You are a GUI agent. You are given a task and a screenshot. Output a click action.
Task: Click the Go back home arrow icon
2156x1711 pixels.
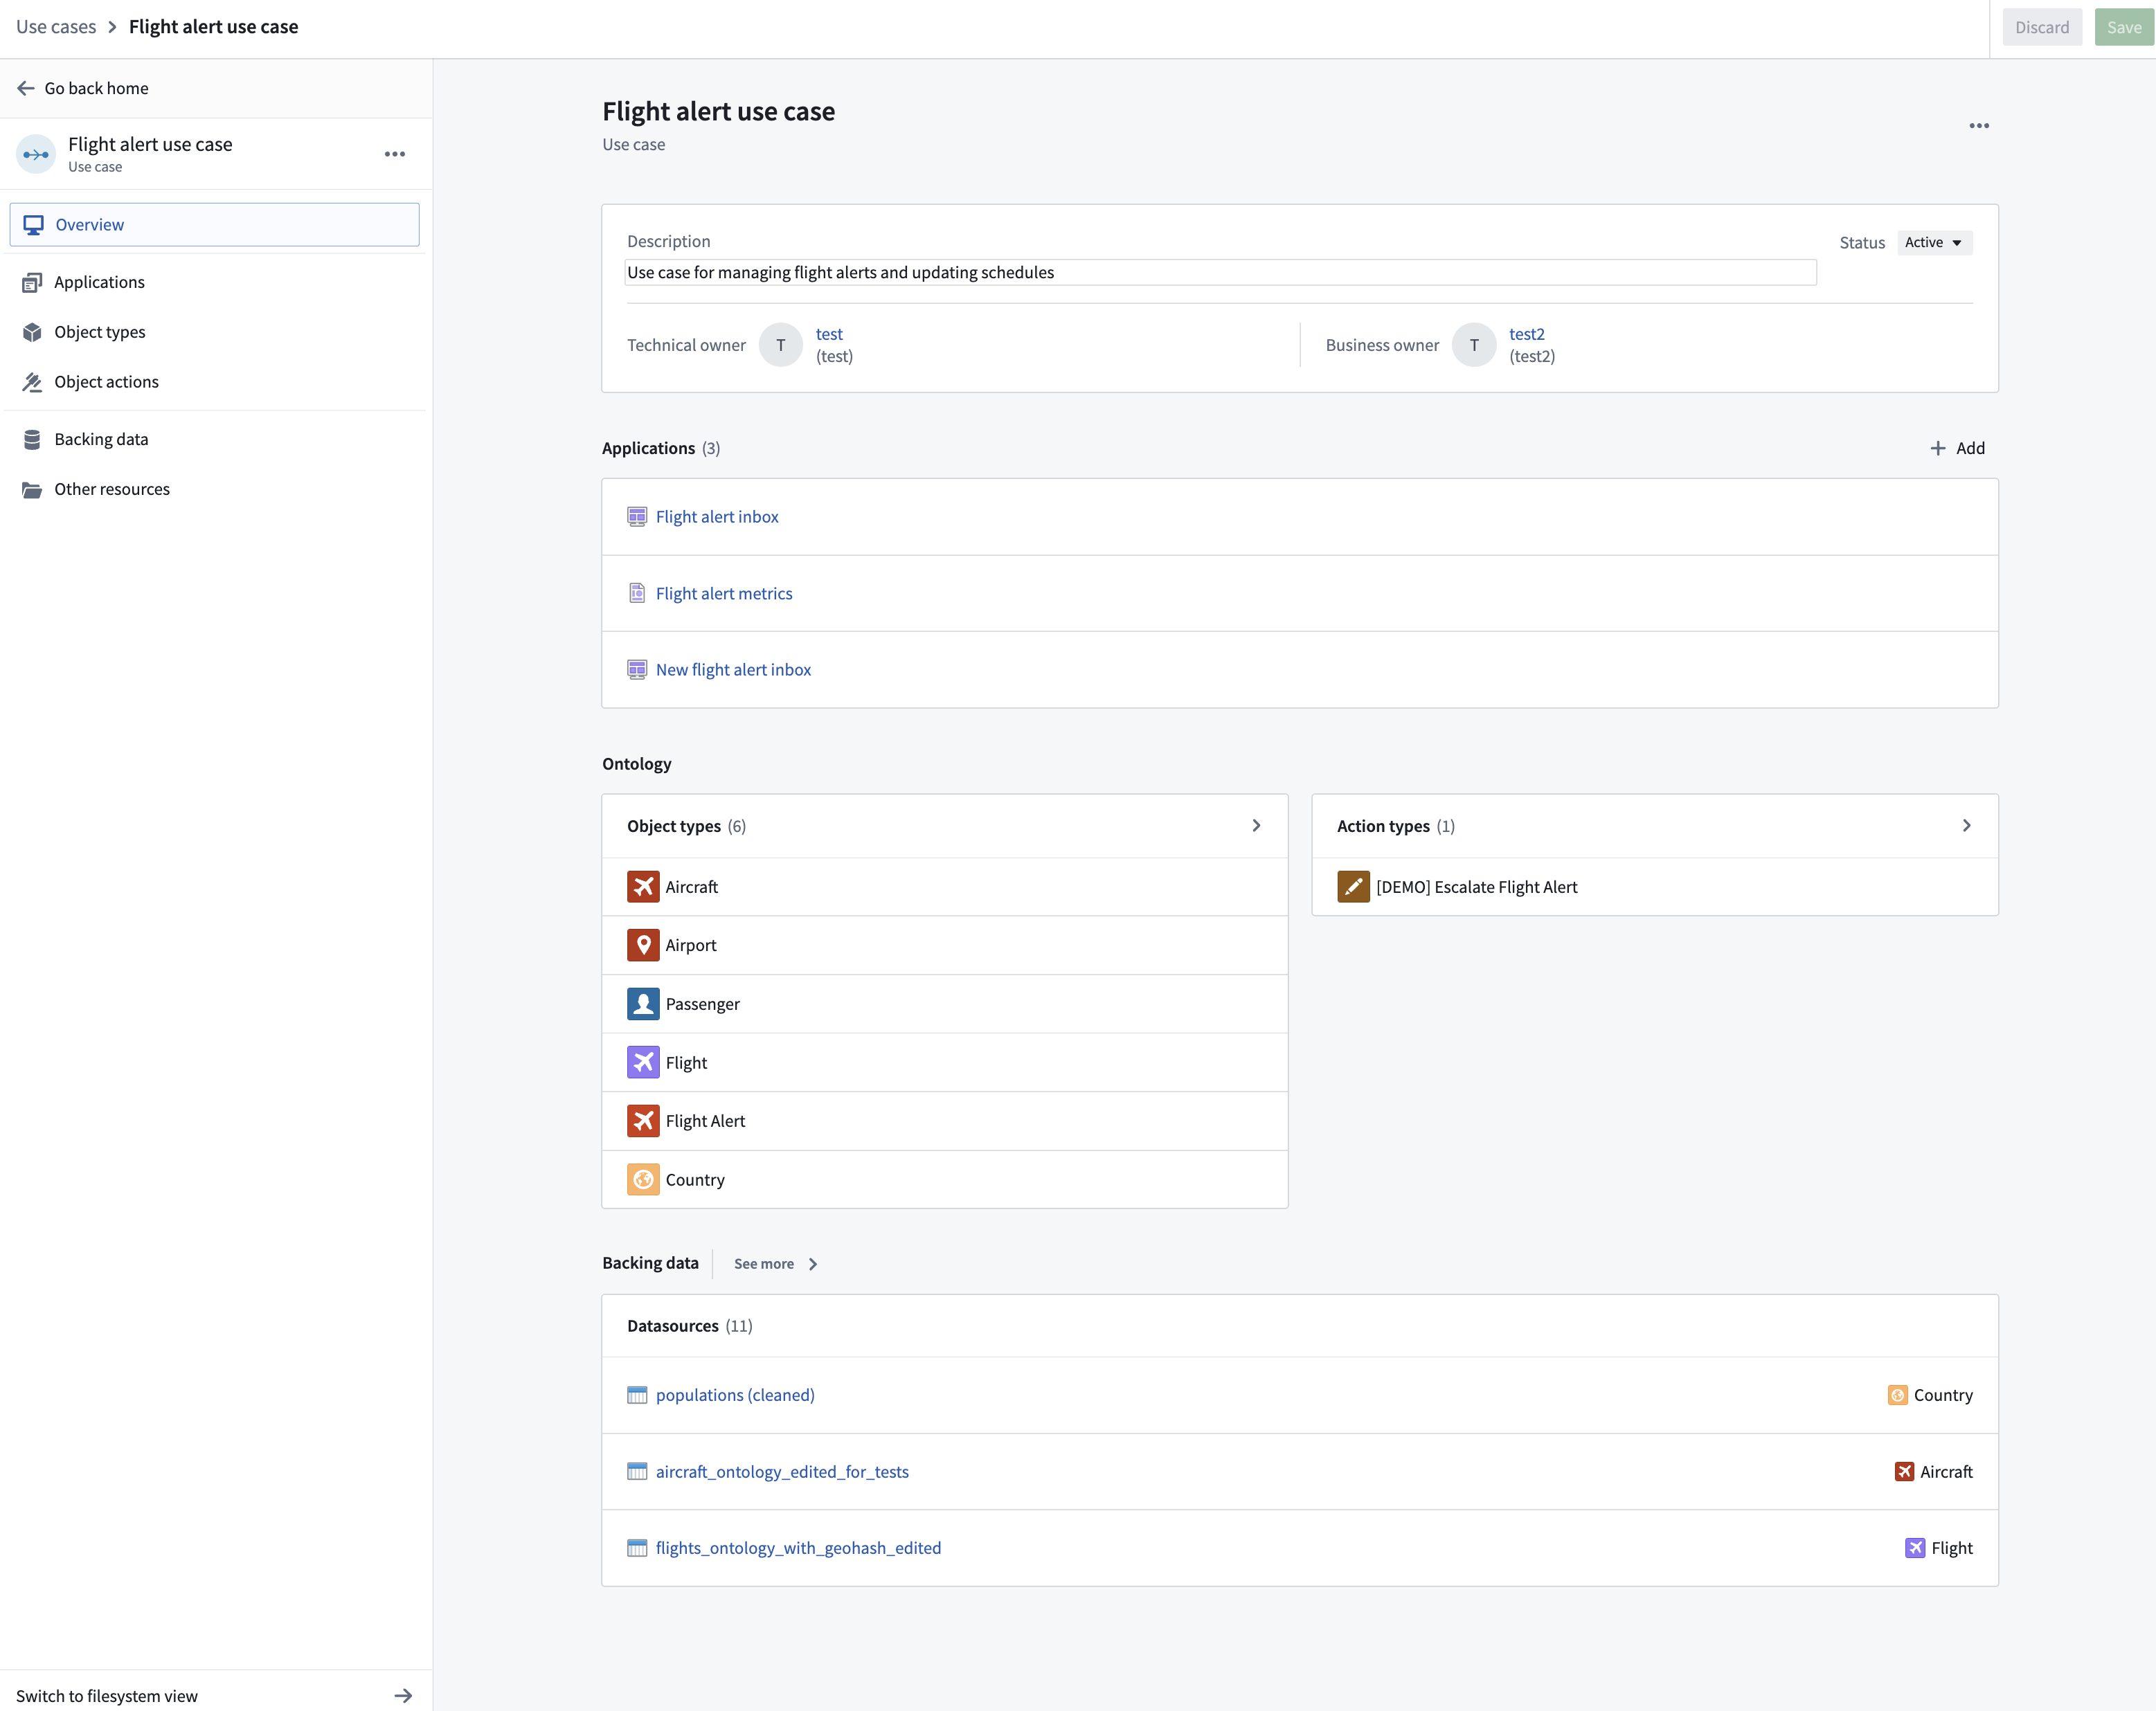[26, 88]
